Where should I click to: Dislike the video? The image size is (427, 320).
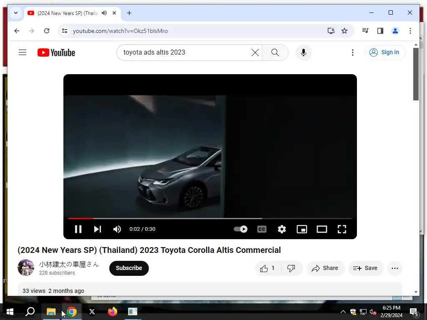291,268
